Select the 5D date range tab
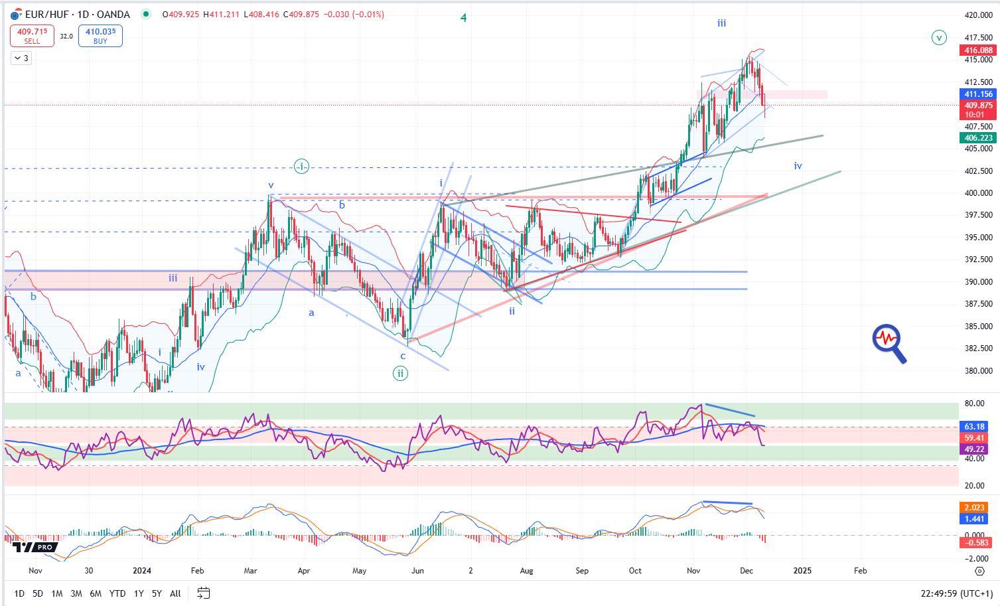 38,593
